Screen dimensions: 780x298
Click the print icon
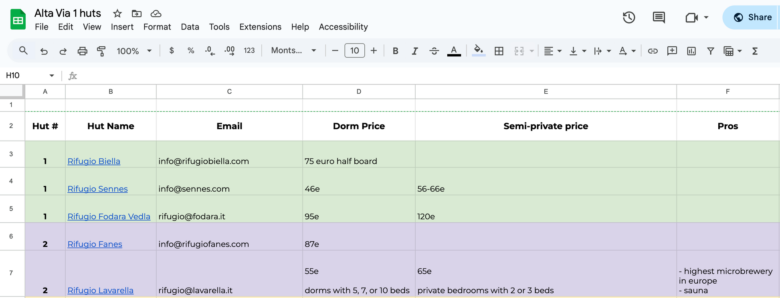point(82,51)
